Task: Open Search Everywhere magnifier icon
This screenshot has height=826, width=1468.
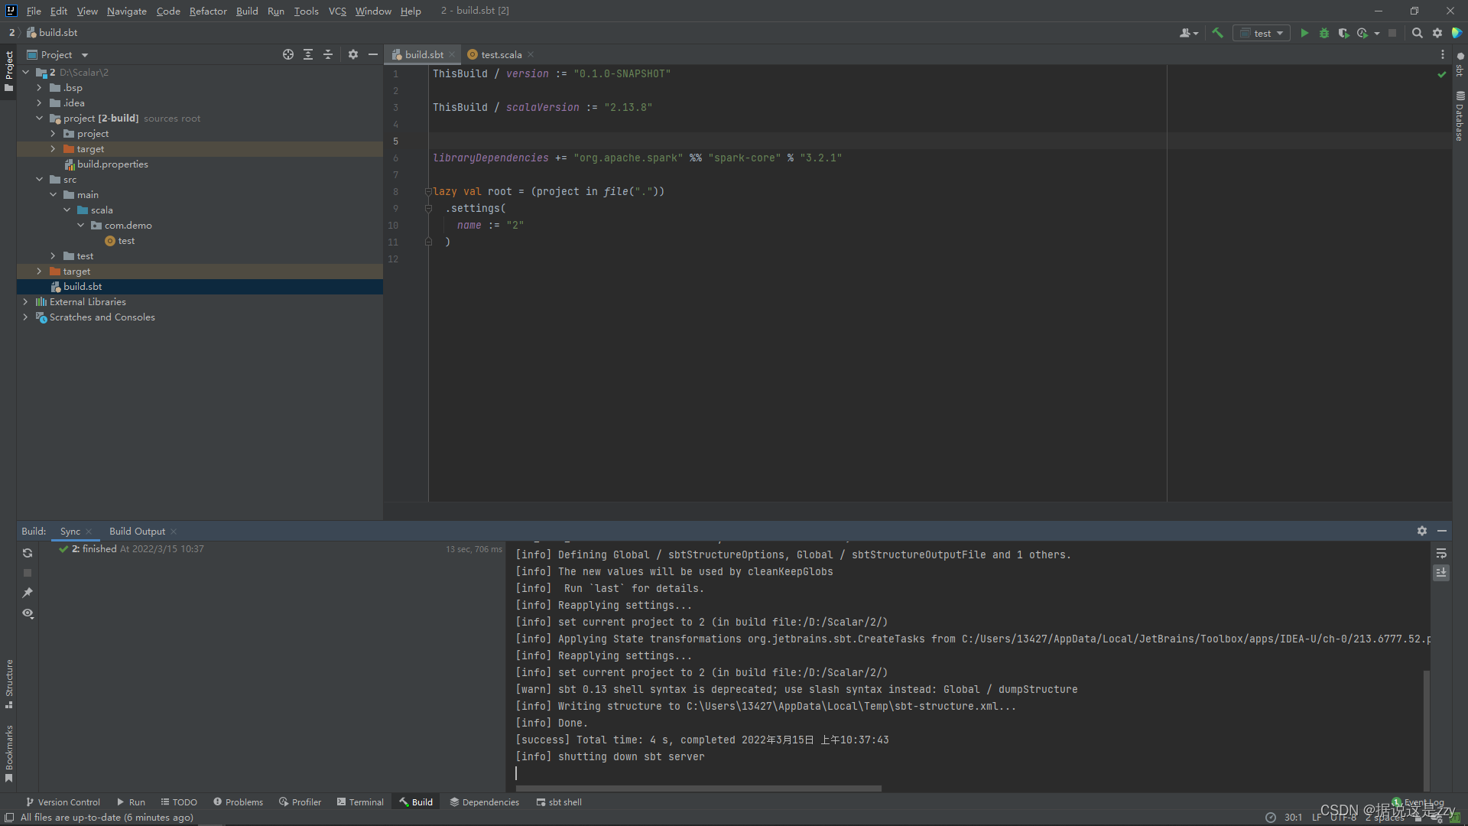Action: pos(1417,33)
